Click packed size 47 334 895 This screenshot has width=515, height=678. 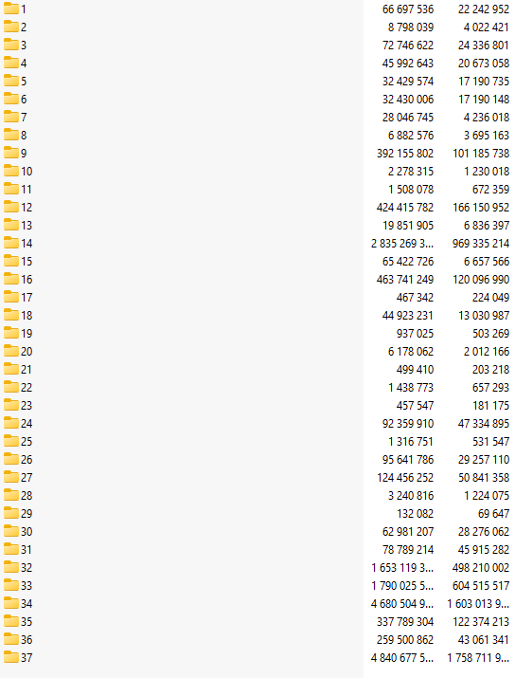pyautogui.click(x=484, y=423)
